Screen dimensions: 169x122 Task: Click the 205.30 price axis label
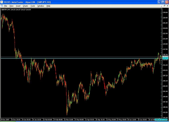(x=165, y=81)
